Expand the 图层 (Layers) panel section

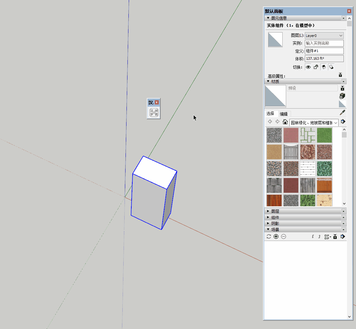click(275, 211)
